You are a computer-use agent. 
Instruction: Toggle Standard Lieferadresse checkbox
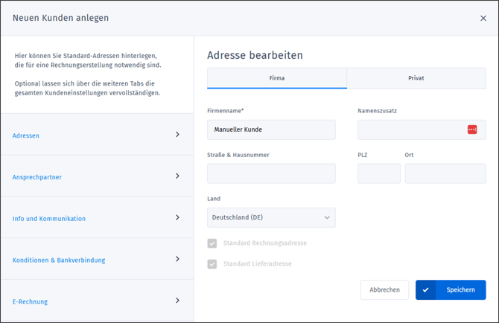[212, 264]
